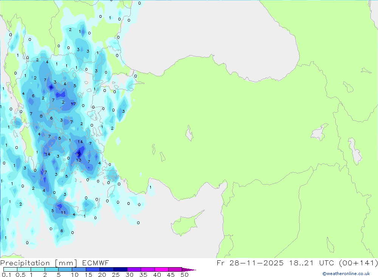Click the 35–40 mm purple legend box

(x=148, y=269)
